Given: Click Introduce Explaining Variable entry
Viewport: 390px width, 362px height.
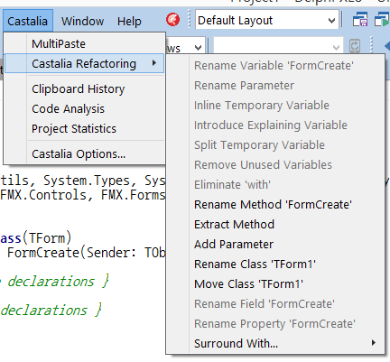Looking at the screenshot, I should (275, 125).
